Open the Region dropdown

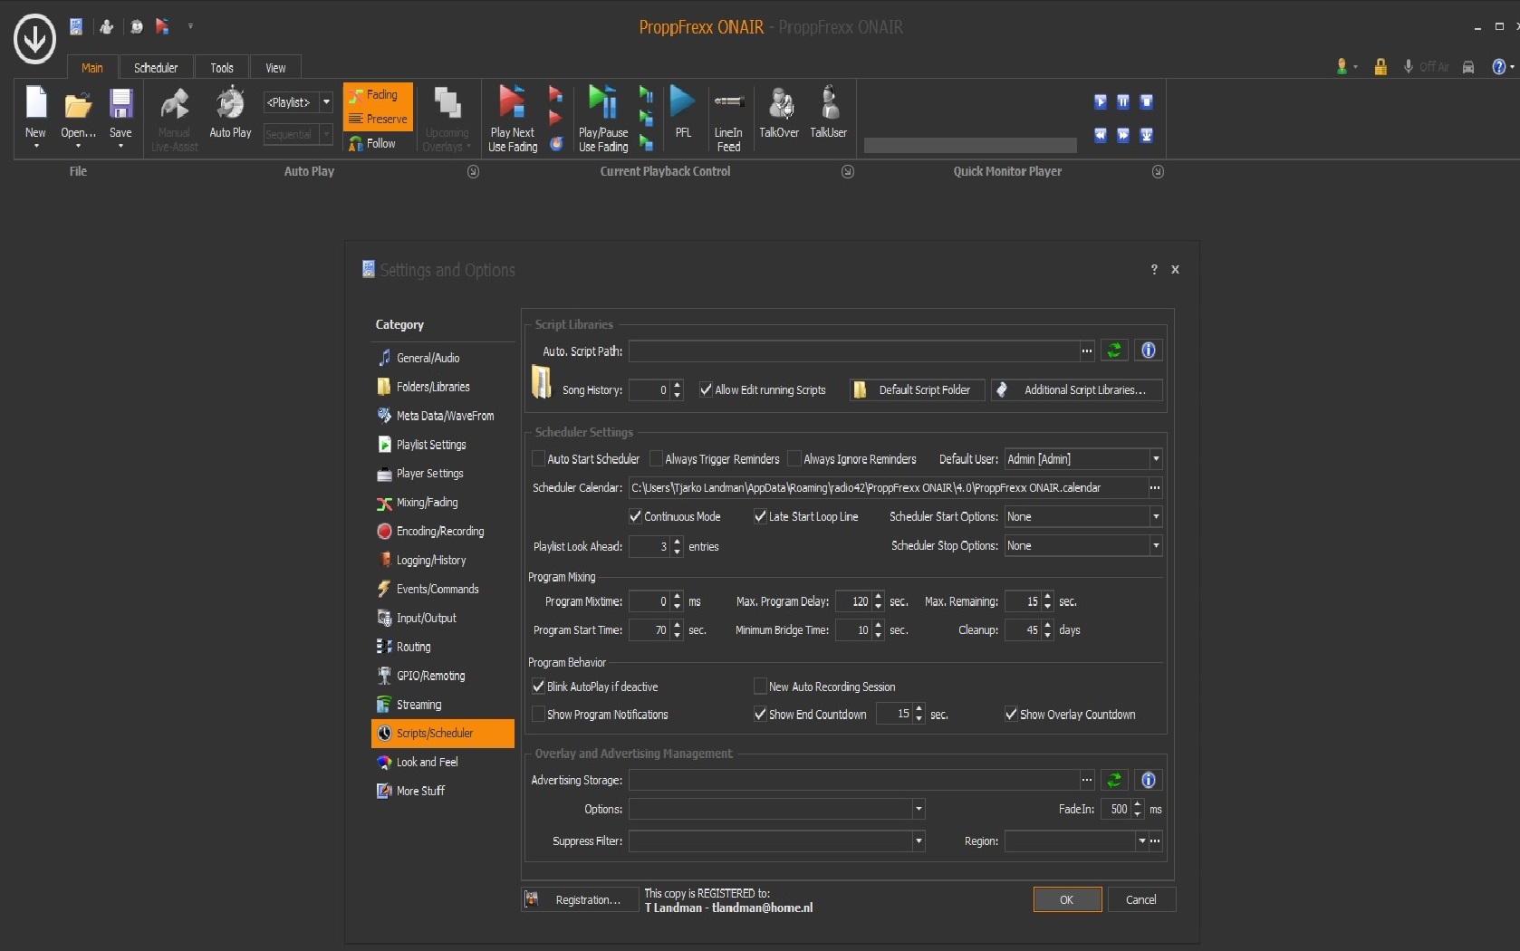coord(1141,841)
